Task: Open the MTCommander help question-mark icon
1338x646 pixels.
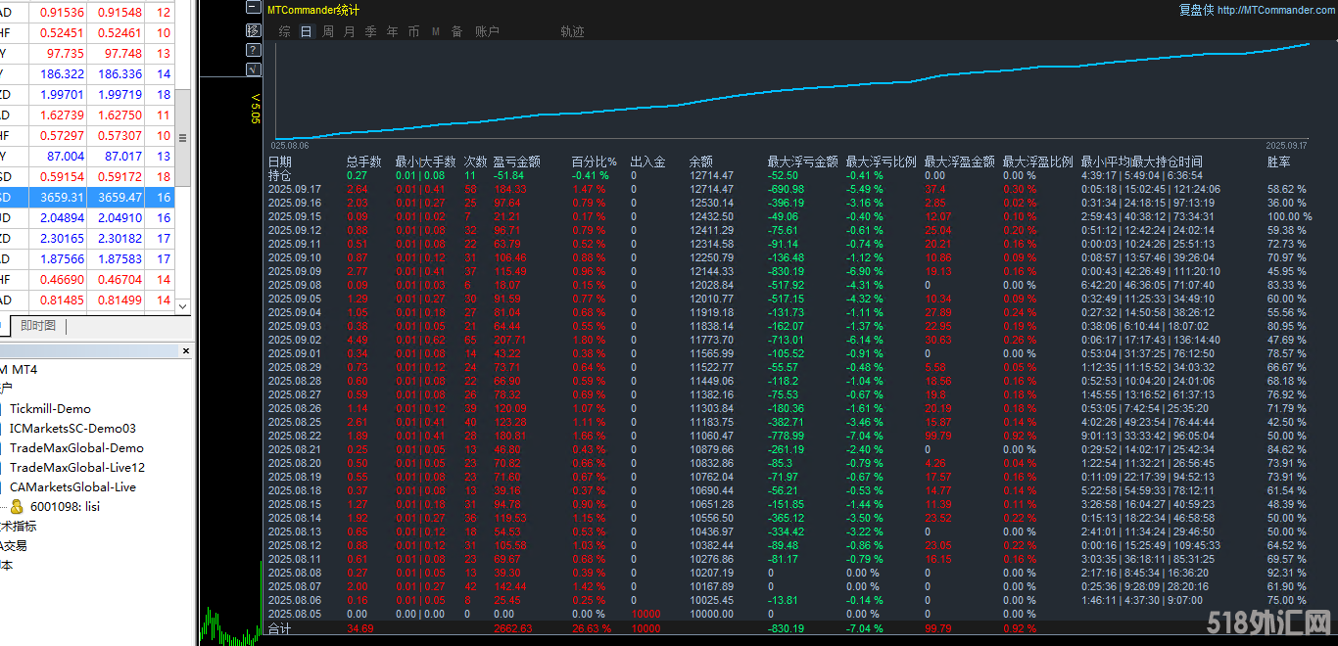Action: [x=253, y=49]
